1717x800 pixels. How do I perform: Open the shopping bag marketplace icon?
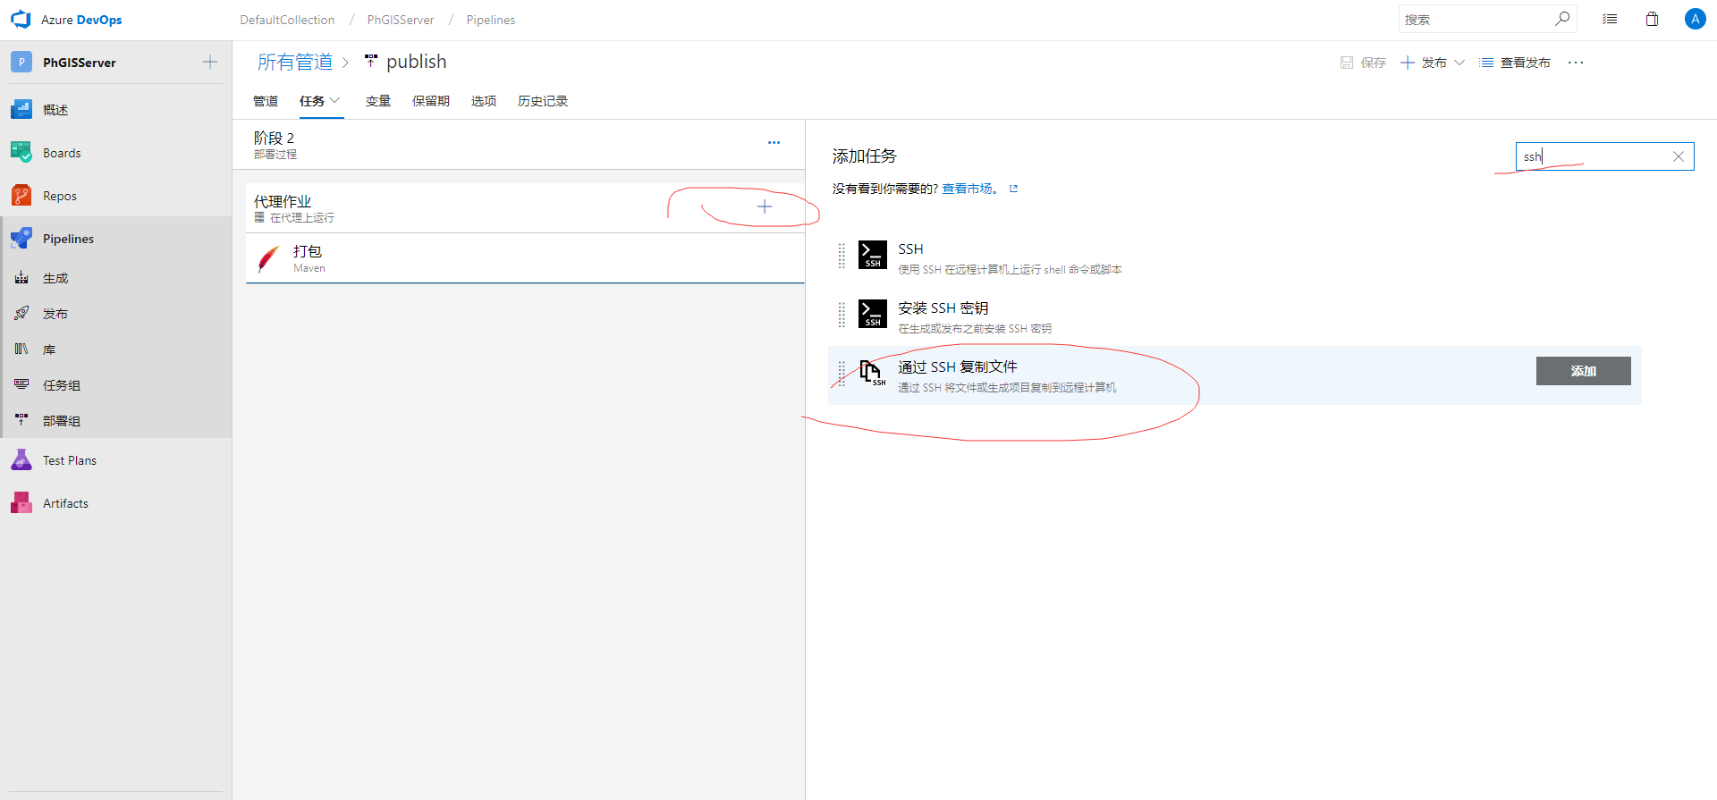pos(1652,20)
